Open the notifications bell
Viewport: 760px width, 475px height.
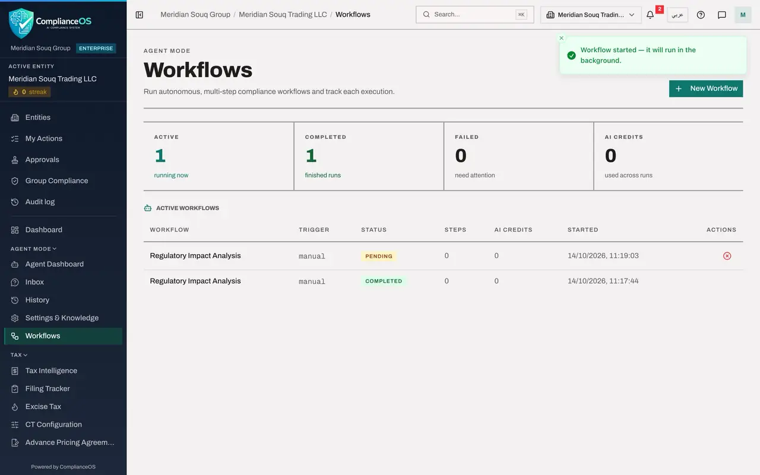[650, 15]
